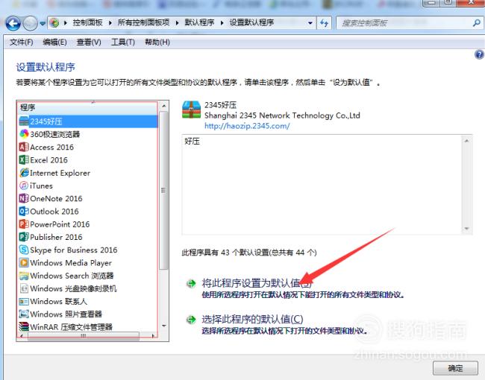Select PowerPoint 2016 in the list
This screenshot has width=485, height=380.
click(x=88, y=224)
